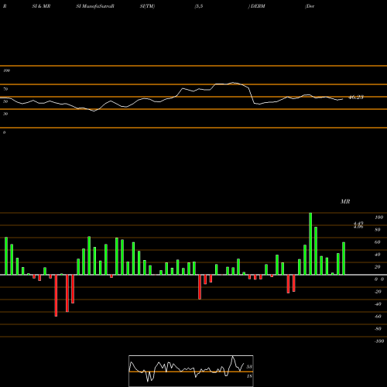Click the MR axis label 80
Viewport: 387px width, 387px height.
pos(378,230)
